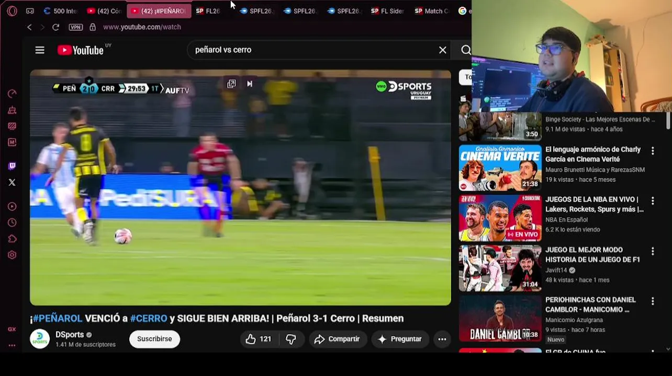Image resolution: width=672 pixels, height=376 pixels.
Task: Open 'JUEGOS DE LA NBA EN VIVO' title
Action: tap(595, 204)
